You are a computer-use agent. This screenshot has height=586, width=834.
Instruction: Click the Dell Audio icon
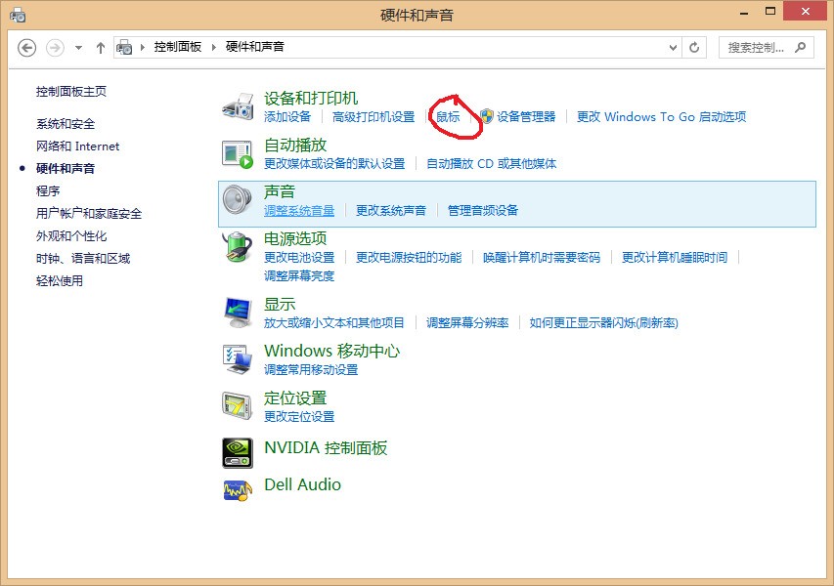pos(236,491)
